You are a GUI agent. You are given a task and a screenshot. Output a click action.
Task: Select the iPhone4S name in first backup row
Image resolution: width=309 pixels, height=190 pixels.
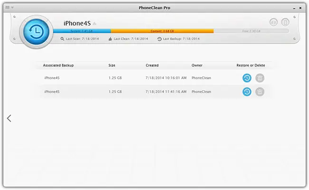pyautogui.click(x=52, y=78)
